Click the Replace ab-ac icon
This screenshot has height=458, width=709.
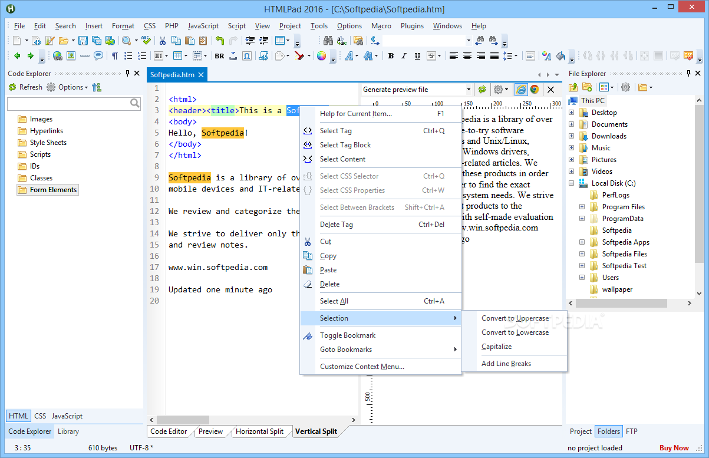(342, 41)
